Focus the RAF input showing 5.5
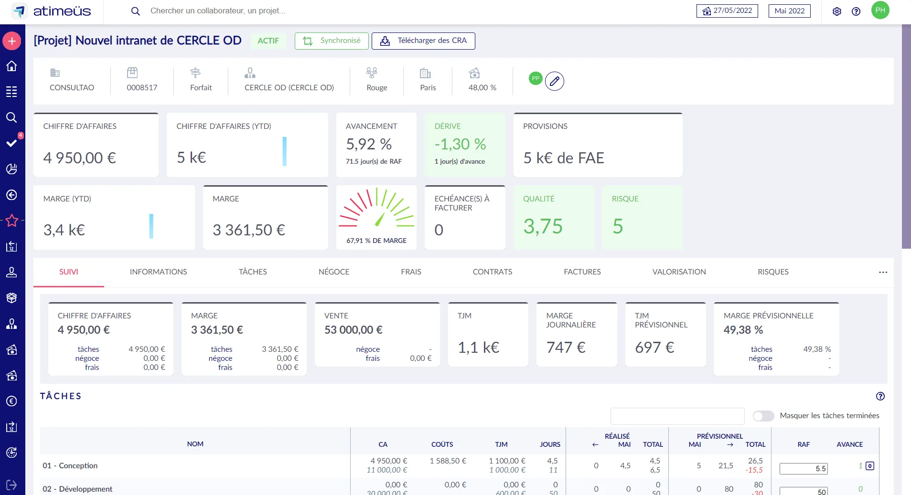 tap(804, 469)
